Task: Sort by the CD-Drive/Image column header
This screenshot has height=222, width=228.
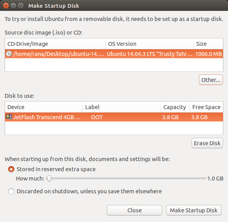Action: click(55, 44)
